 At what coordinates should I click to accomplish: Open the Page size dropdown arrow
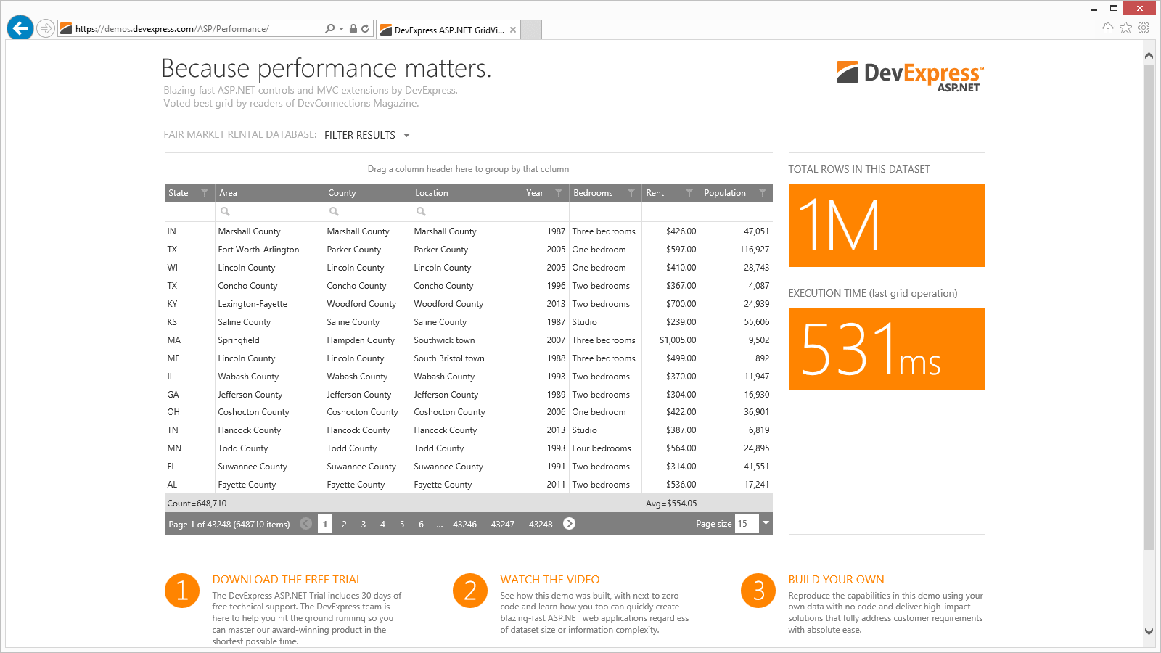pos(766,523)
